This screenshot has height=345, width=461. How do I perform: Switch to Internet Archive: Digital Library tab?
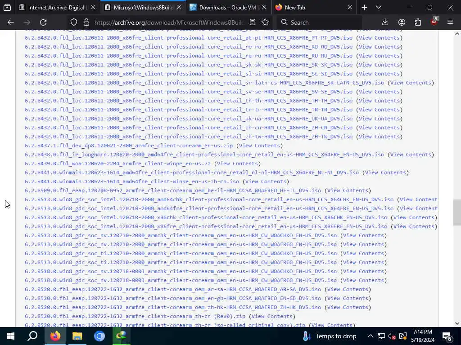point(58,7)
